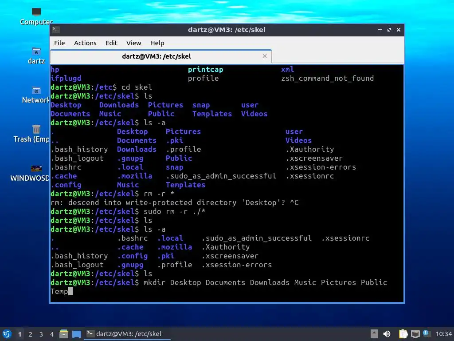Switch to virtual desktop 1
Screen dimensions: 454x341
tap(20, 334)
